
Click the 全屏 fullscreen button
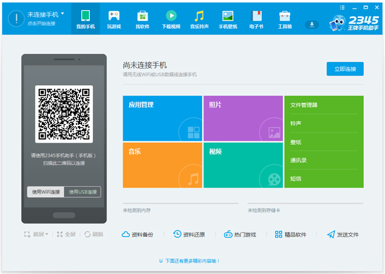[66, 234]
